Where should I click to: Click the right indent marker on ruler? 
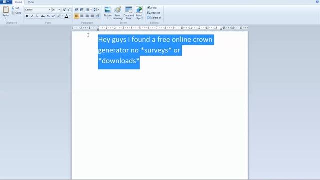point(221,29)
